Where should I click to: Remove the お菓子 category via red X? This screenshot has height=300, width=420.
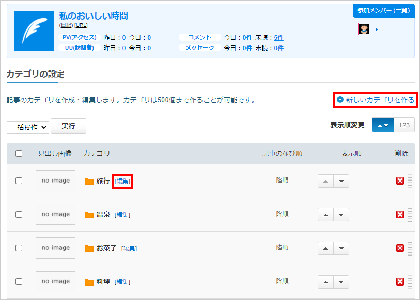tap(400, 248)
